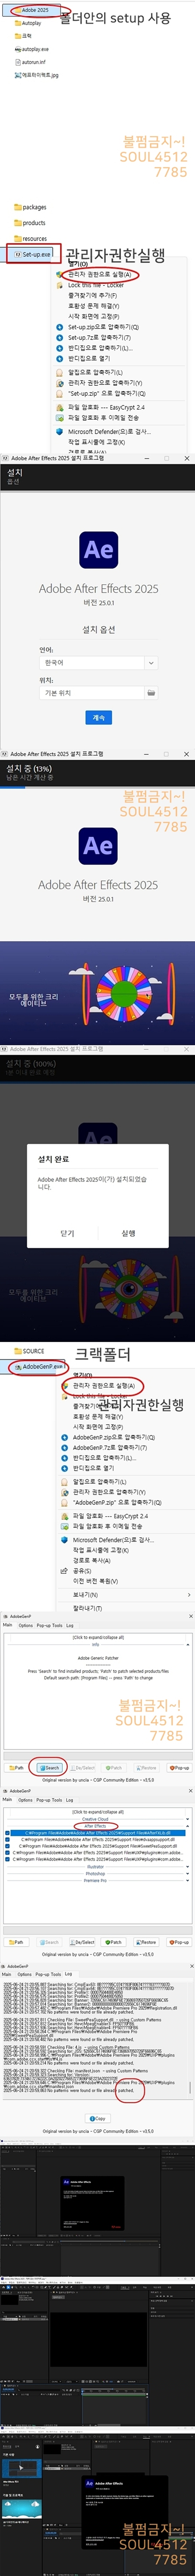The width and height of the screenshot is (195, 2576).
Task: Select the Set-up.exe file
Action: pos(33,254)
